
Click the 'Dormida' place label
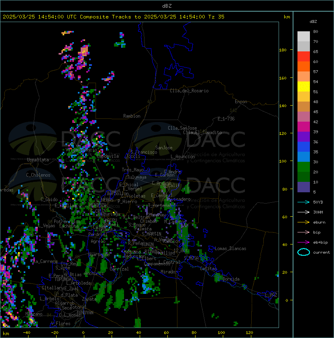[x=231, y=279]
